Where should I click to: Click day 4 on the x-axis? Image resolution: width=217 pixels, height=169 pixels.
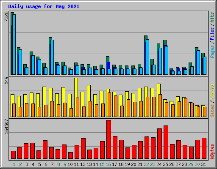(33, 164)
